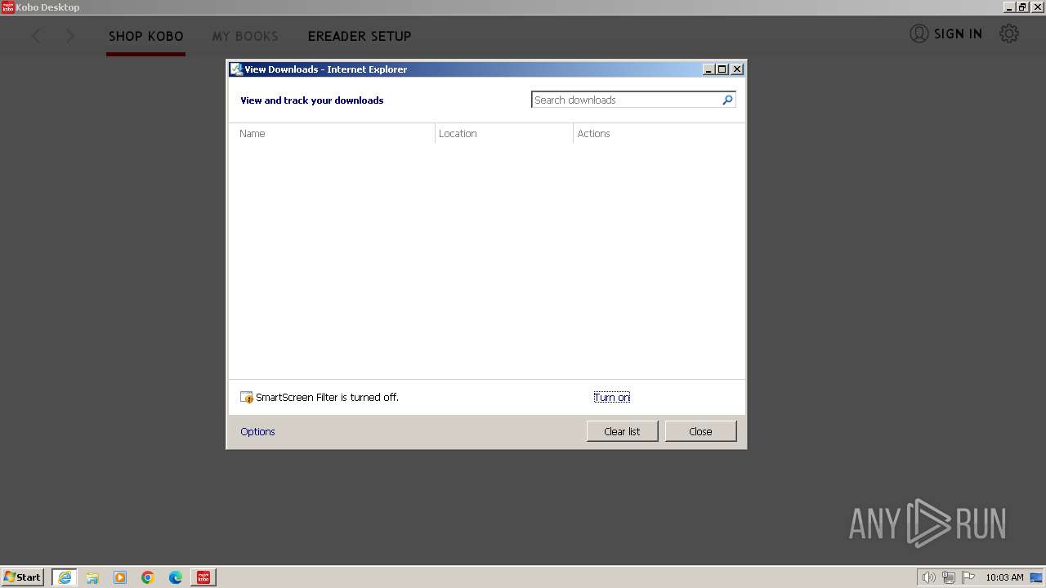Sort downloads by Location column
The width and height of the screenshot is (1046, 588).
[504, 133]
